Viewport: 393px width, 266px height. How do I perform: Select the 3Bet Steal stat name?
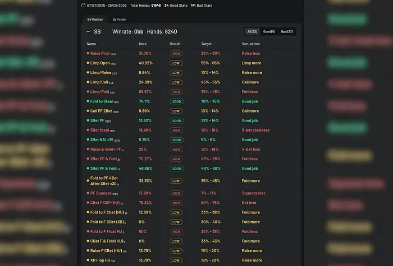[x=99, y=130]
